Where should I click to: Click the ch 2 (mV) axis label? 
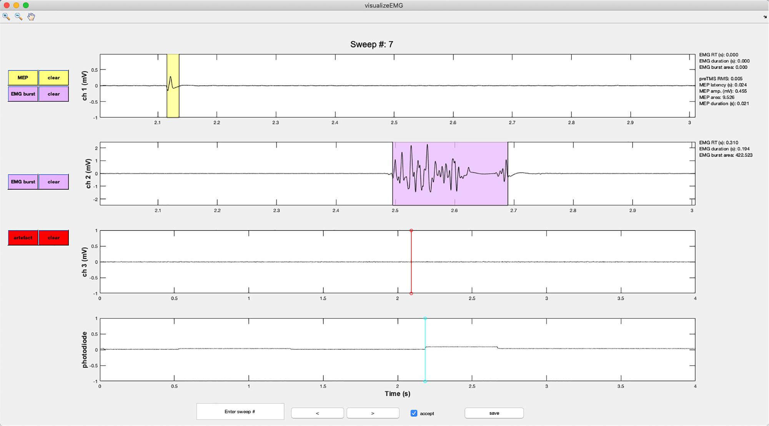pyautogui.click(x=88, y=174)
